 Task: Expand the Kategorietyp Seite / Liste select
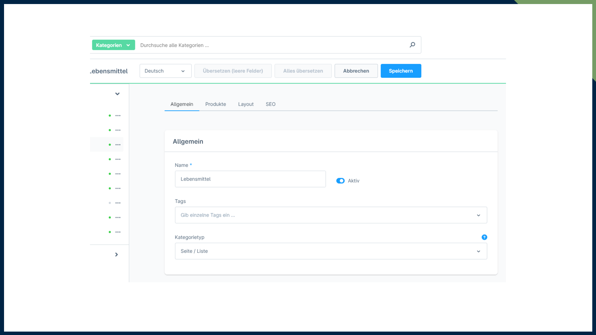(x=331, y=251)
